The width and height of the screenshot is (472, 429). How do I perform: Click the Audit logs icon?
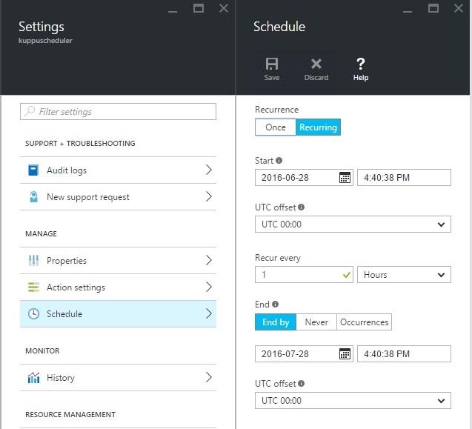coord(33,170)
